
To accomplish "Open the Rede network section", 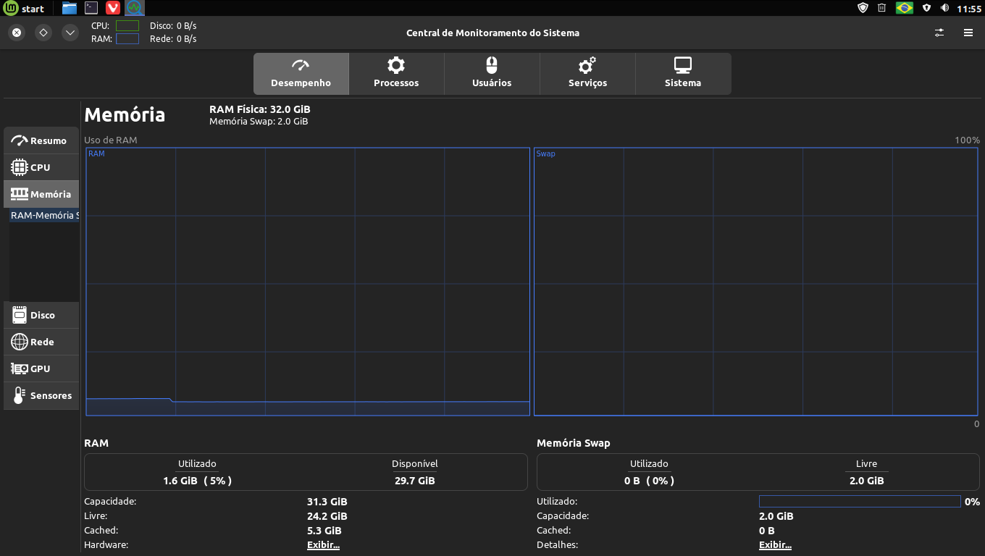I will tap(41, 342).
